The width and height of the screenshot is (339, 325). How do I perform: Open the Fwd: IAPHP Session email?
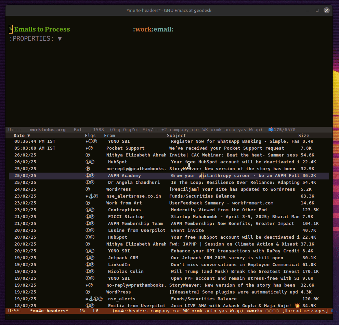pos(169,244)
